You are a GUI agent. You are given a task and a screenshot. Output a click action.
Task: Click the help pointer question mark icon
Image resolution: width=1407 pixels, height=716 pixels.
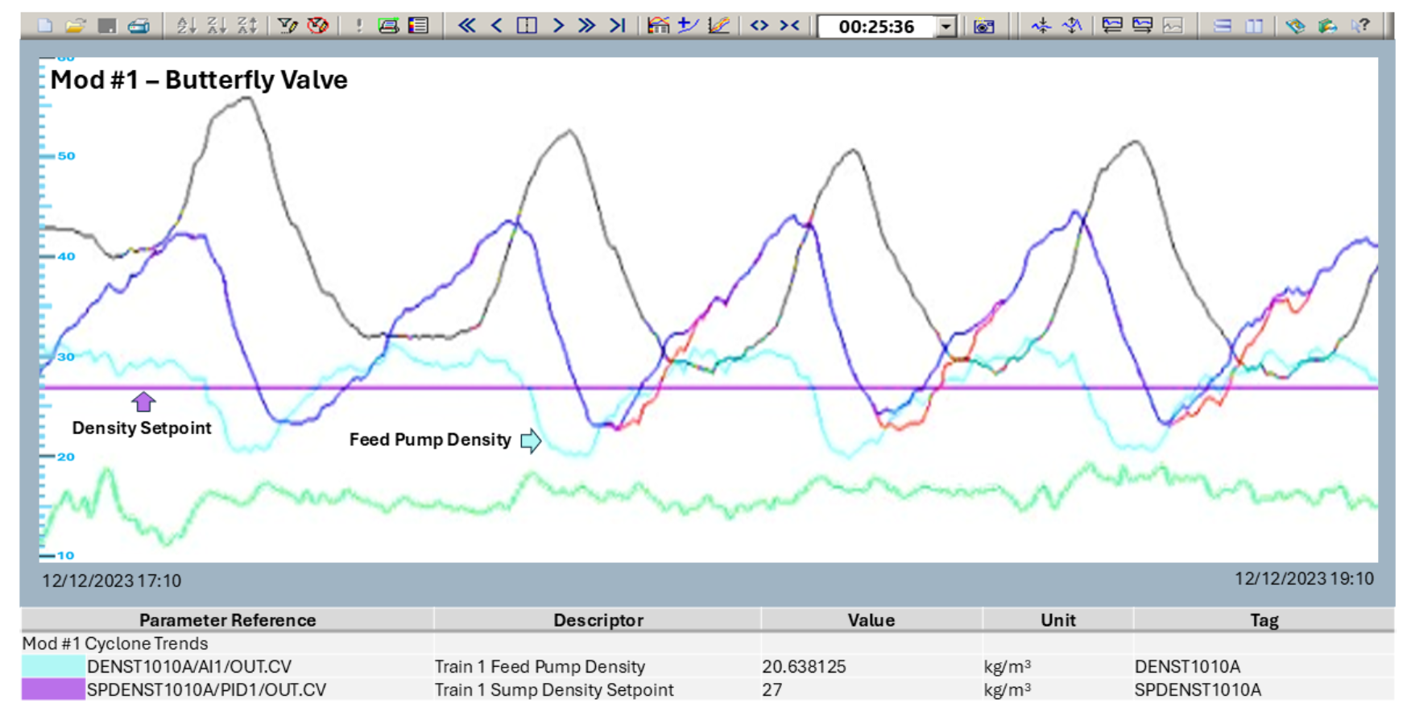click(x=1360, y=26)
